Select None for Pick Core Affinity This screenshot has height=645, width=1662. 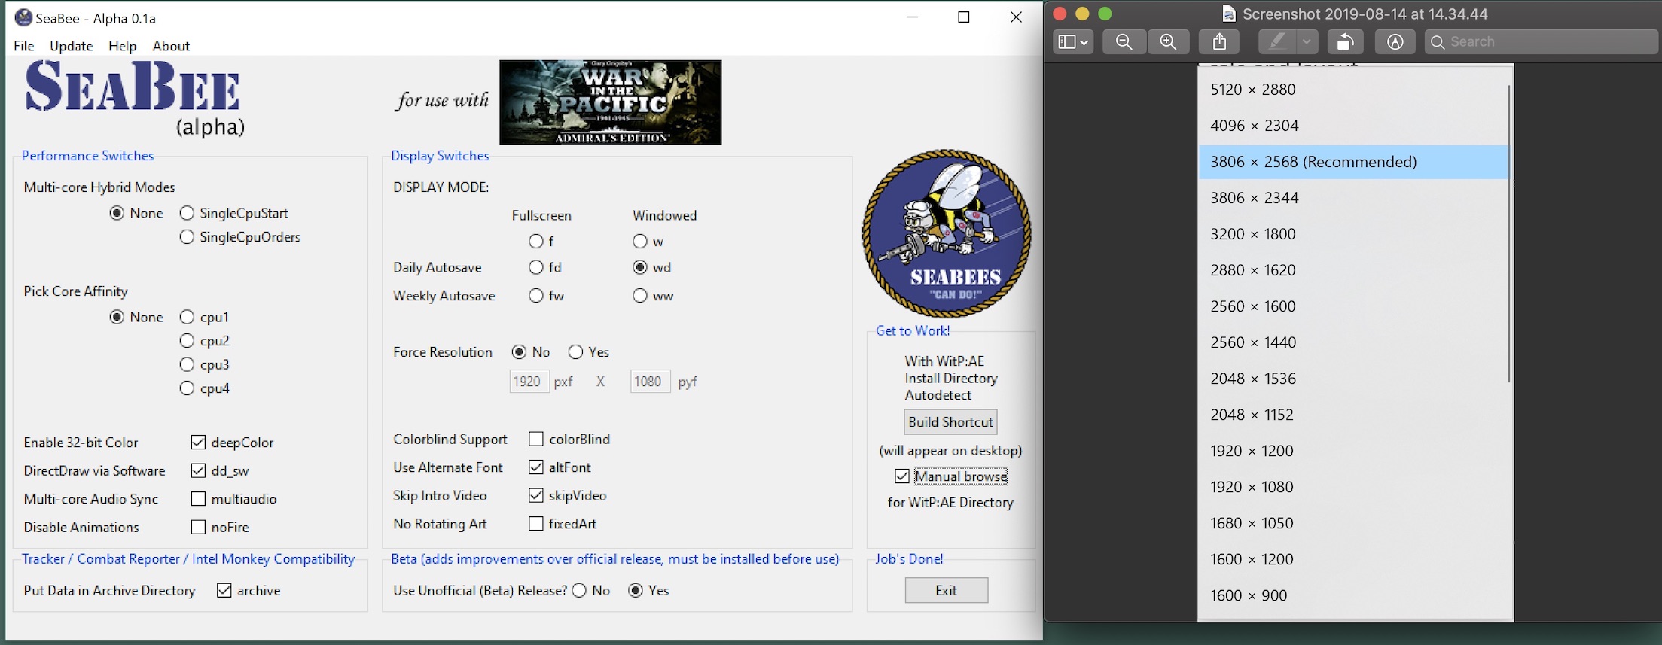coord(136,317)
